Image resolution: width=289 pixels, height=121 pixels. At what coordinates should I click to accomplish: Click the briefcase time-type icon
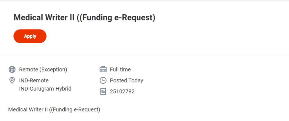click(103, 70)
